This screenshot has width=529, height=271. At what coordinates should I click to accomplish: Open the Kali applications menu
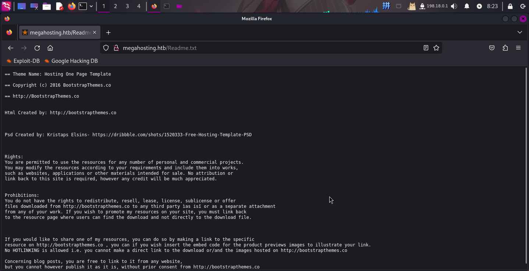pyautogui.click(x=6, y=6)
